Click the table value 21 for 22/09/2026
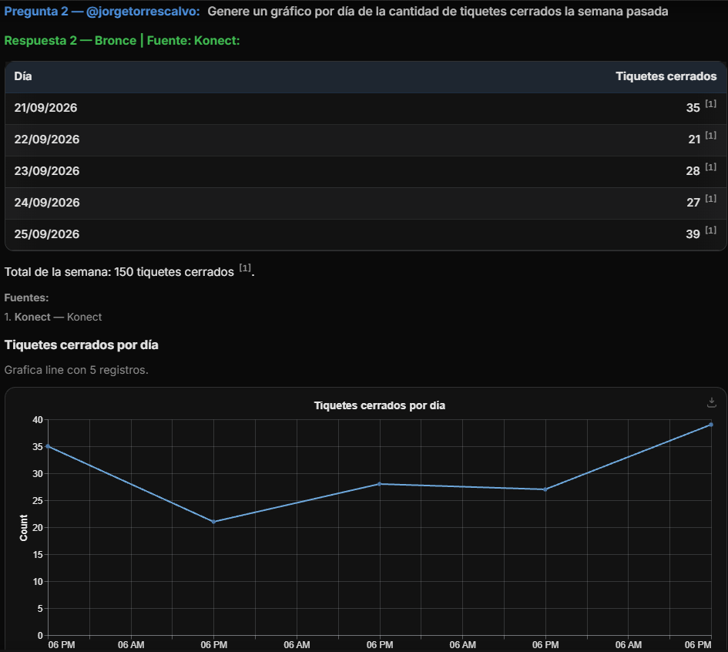The width and height of the screenshot is (728, 652). coord(694,139)
